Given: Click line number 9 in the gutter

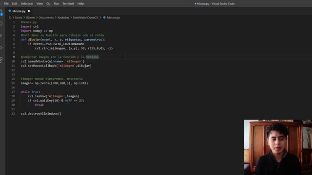Looking at the screenshot, I should click(x=14, y=57).
